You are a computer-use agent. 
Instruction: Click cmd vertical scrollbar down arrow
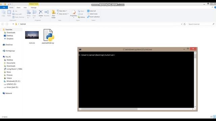click(195, 107)
